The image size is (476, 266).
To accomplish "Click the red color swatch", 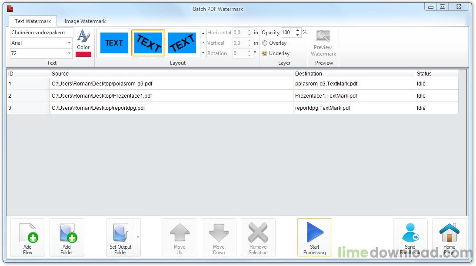I will coord(83,54).
